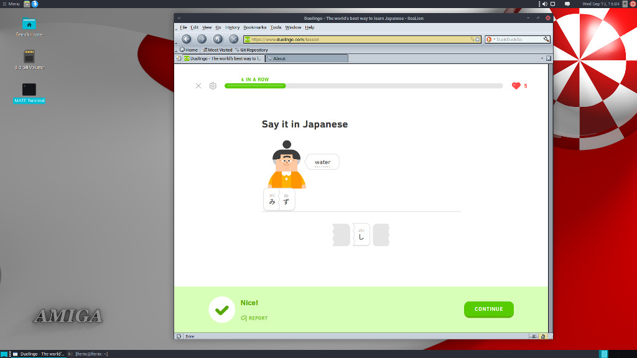Select the み (mi) answer tile
The width and height of the screenshot is (637, 358).
click(272, 200)
